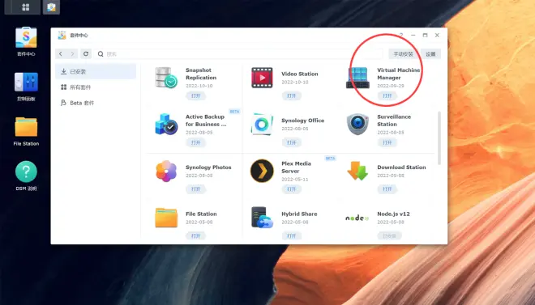Viewport: 535px width, 305px height.
Task: Open Surveillance Station with its open button
Action: (387, 142)
